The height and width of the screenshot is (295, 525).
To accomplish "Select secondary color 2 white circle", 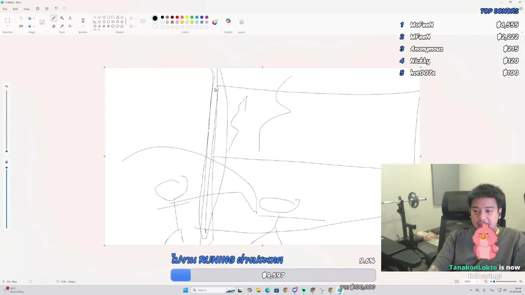I will coord(155,26).
